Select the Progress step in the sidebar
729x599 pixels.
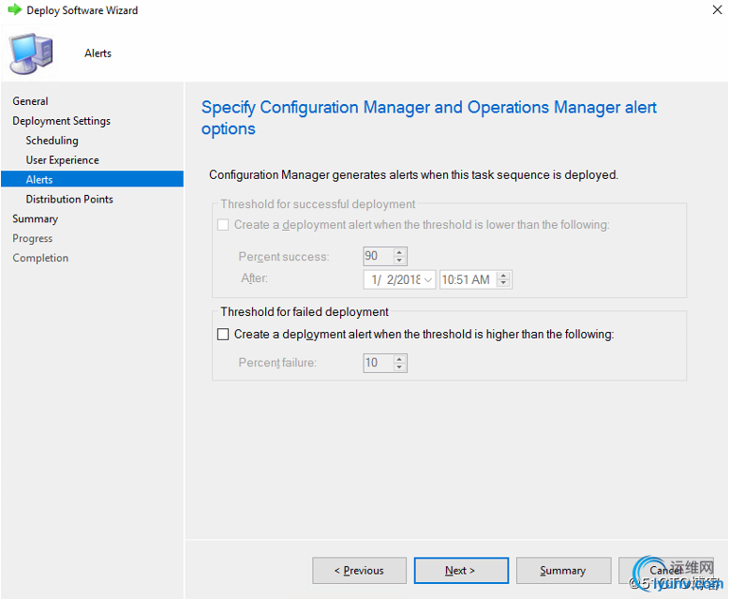[x=33, y=238]
